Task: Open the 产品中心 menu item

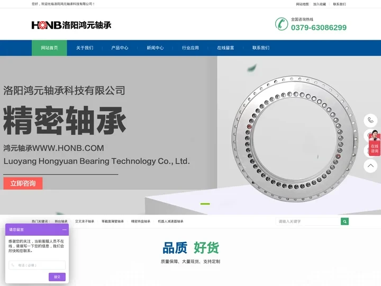Action: click(120, 48)
